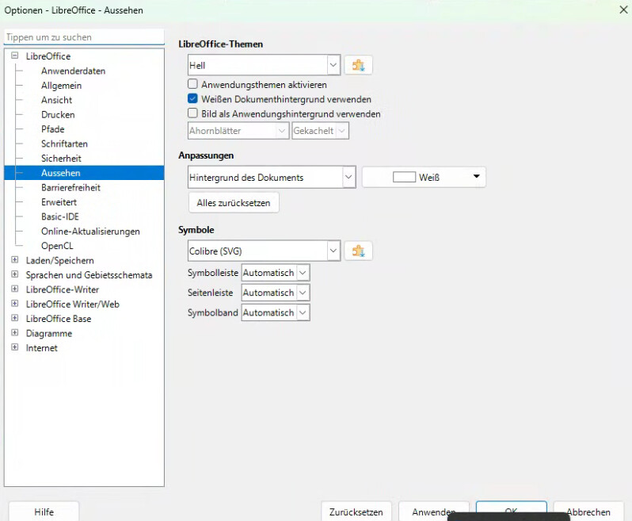The width and height of the screenshot is (632, 521).
Task: Enable the Anwendungsthemen aktivieren checkbox
Action: point(192,84)
